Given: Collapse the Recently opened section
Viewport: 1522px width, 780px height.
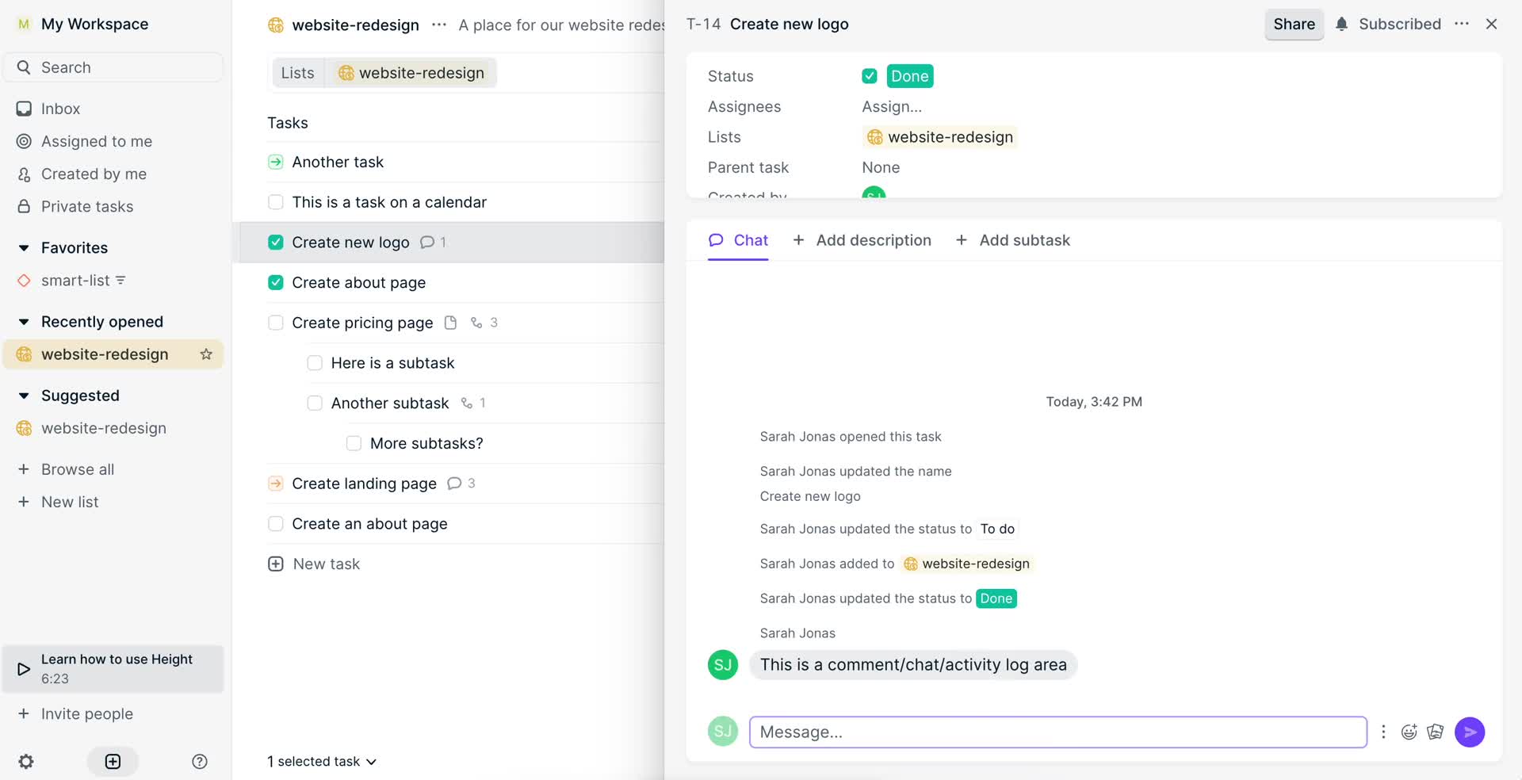Looking at the screenshot, I should point(24,322).
